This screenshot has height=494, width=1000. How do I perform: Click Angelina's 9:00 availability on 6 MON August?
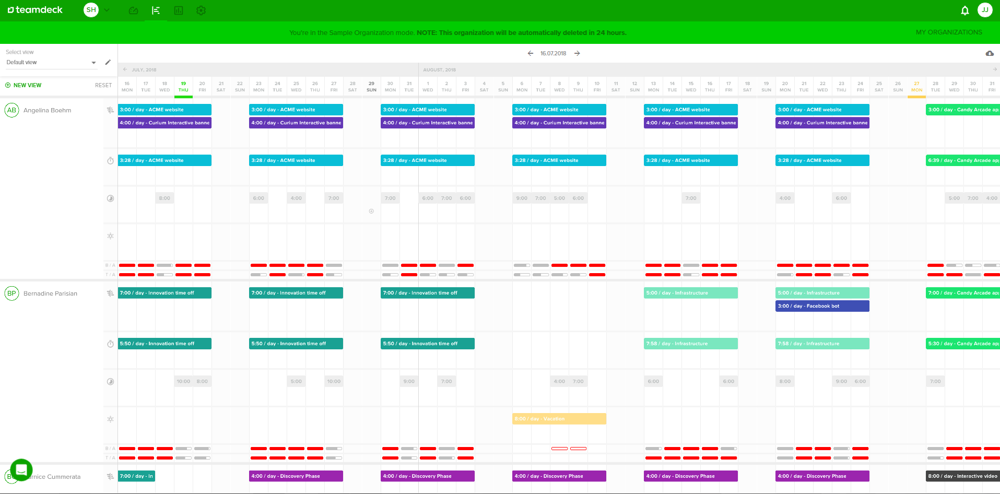[522, 198]
